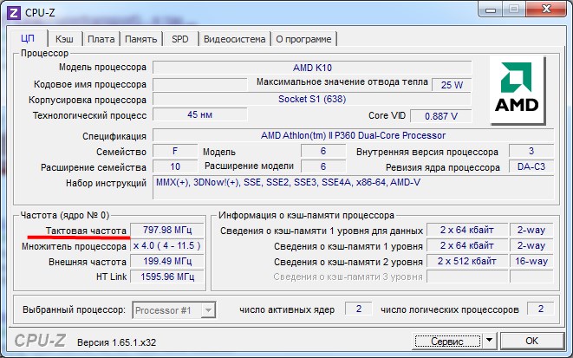Switch to the Кэш tab
Viewport: 573px width, 358px height.
pyautogui.click(x=64, y=39)
